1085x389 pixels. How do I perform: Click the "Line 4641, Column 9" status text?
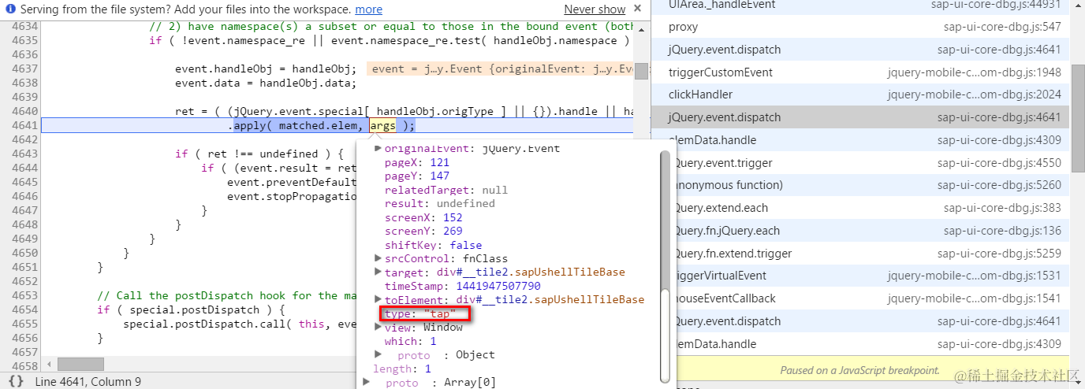coord(88,381)
